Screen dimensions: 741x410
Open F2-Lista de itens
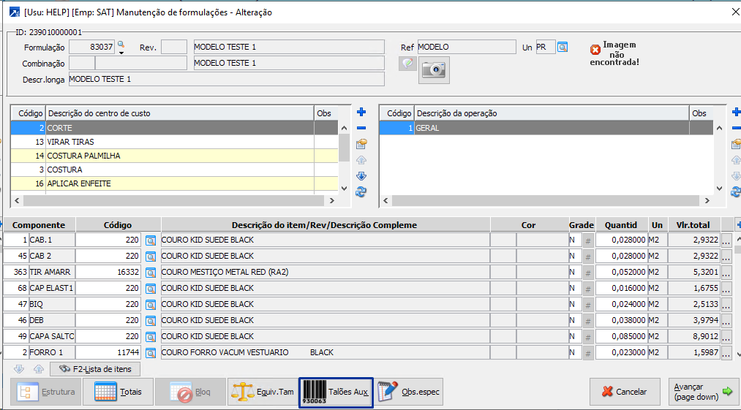tap(95, 369)
